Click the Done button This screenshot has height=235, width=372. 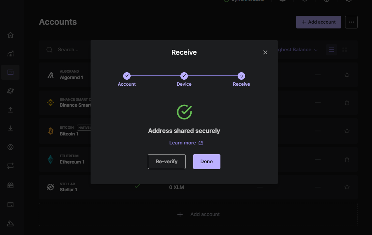(x=207, y=162)
